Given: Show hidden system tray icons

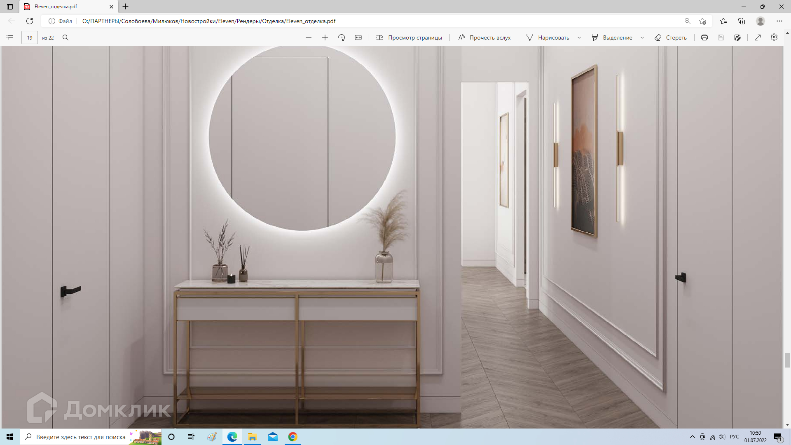Looking at the screenshot, I should tap(692, 437).
